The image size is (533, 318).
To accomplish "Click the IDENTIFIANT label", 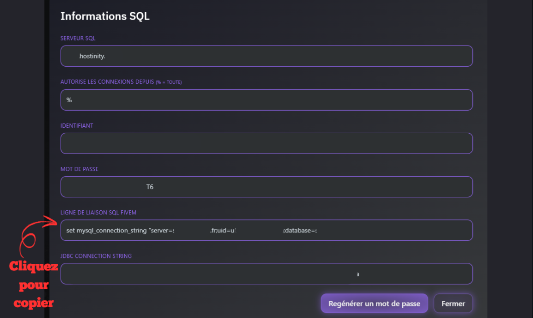I will click(x=77, y=126).
